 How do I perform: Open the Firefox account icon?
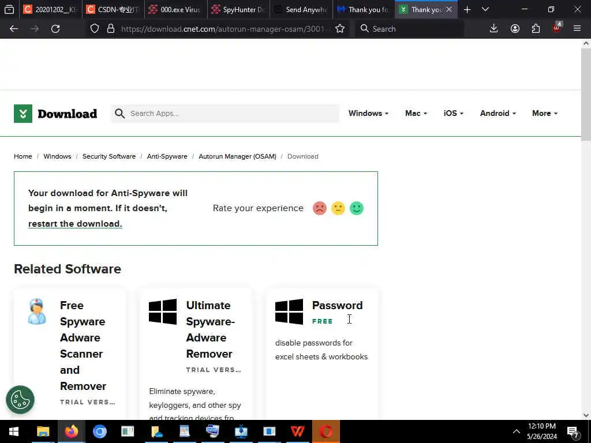(x=515, y=29)
